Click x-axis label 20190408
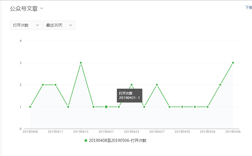 click(x=30, y=132)
